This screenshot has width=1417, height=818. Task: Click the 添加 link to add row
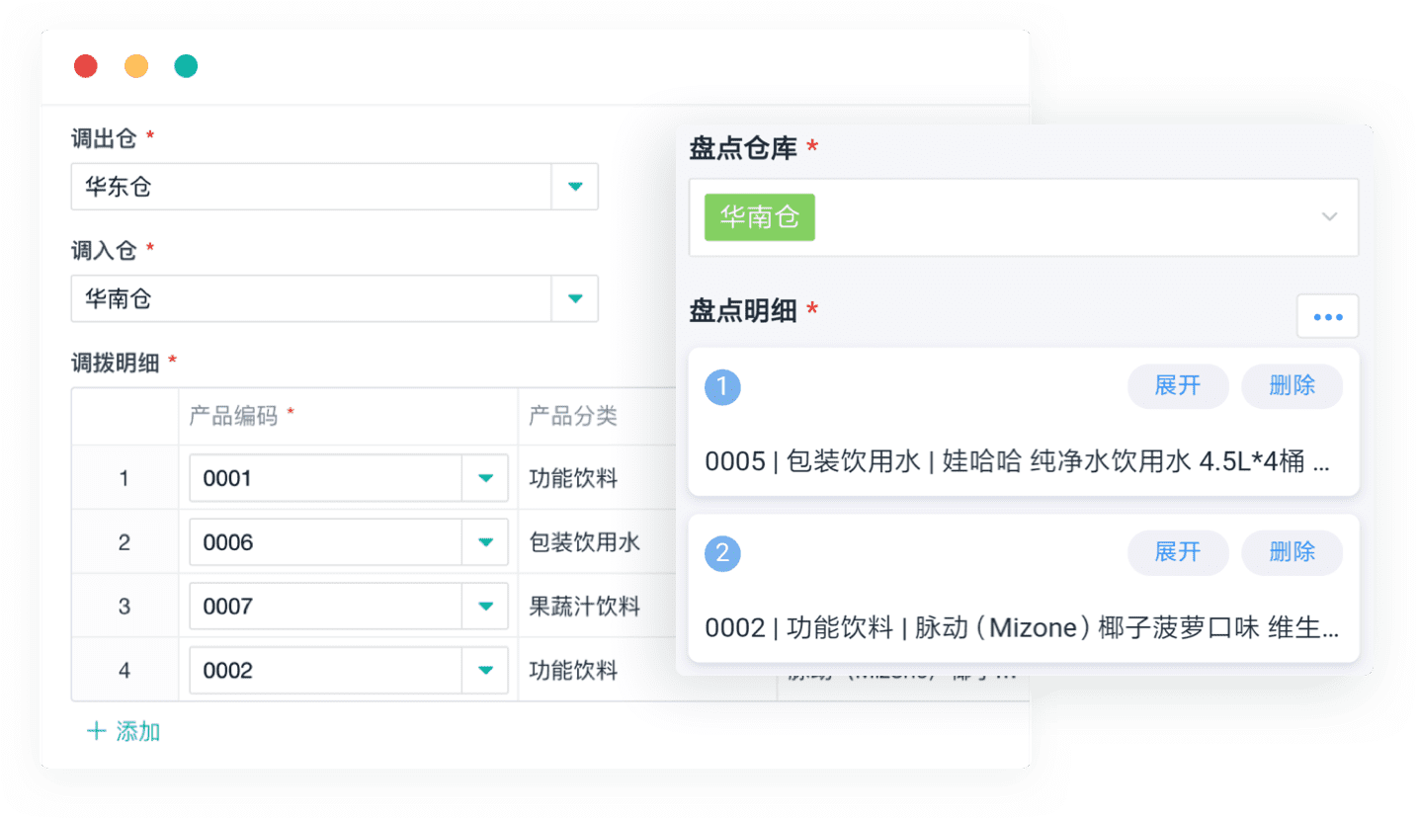tap(125, 732)
